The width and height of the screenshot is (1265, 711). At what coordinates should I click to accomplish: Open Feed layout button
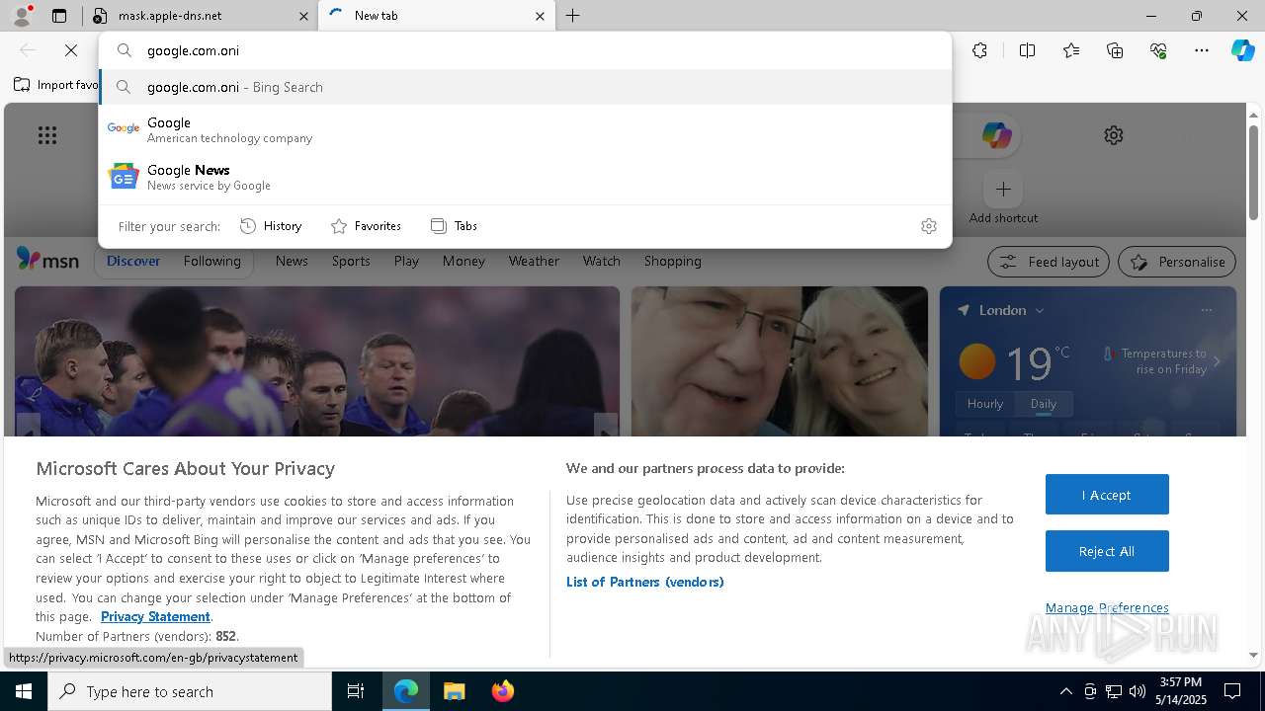[x=1049, y=262]
